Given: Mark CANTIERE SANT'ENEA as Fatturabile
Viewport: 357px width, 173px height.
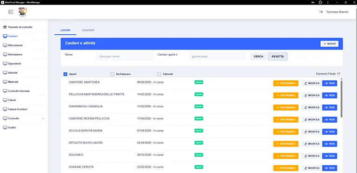Looking at the screenshot, I should click(x=286, y=83).
